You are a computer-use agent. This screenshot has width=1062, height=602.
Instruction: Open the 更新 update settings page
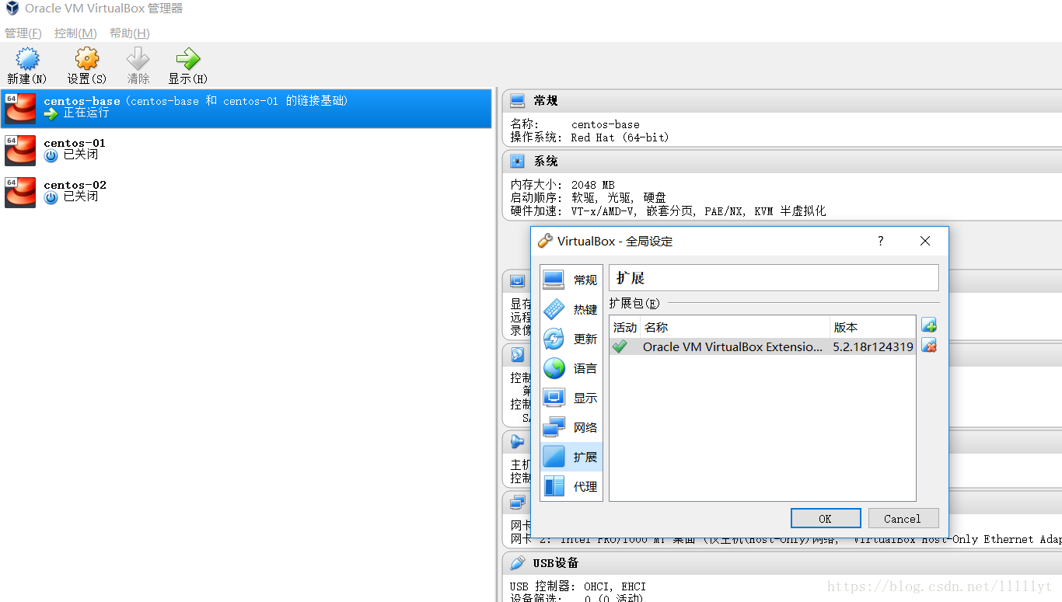click(571, 339)
